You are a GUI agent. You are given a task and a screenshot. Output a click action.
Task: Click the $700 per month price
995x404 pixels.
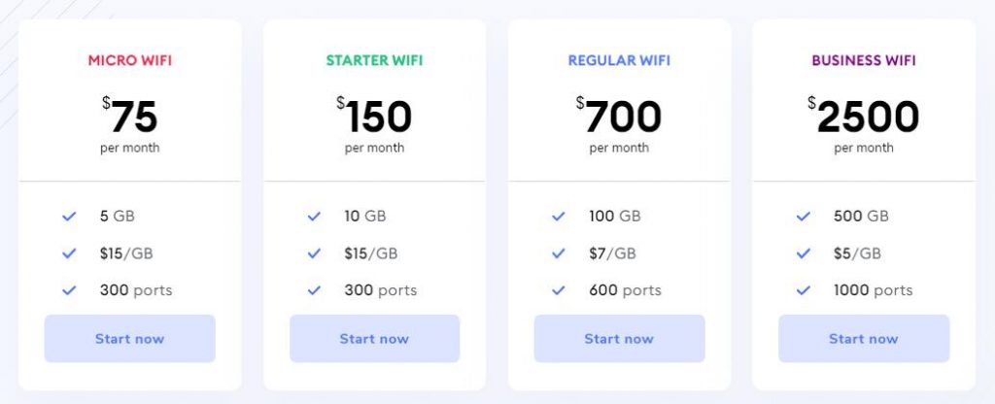619,124
